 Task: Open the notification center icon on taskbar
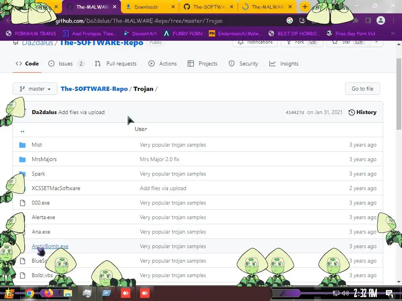coord(390,294)
